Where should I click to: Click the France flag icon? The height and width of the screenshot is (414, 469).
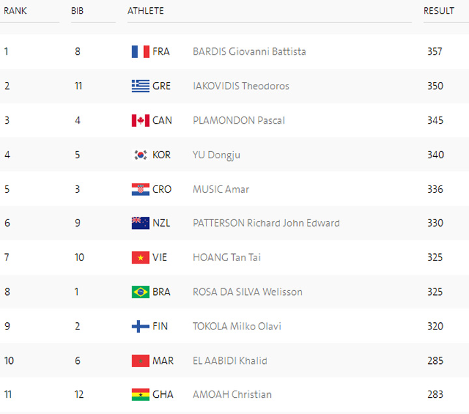(x=140, y=51)
